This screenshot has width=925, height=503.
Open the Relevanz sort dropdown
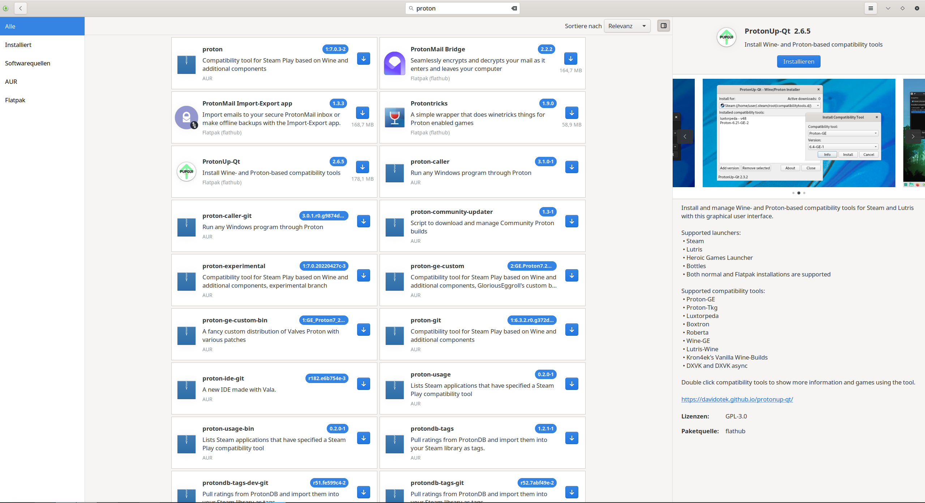627,26
